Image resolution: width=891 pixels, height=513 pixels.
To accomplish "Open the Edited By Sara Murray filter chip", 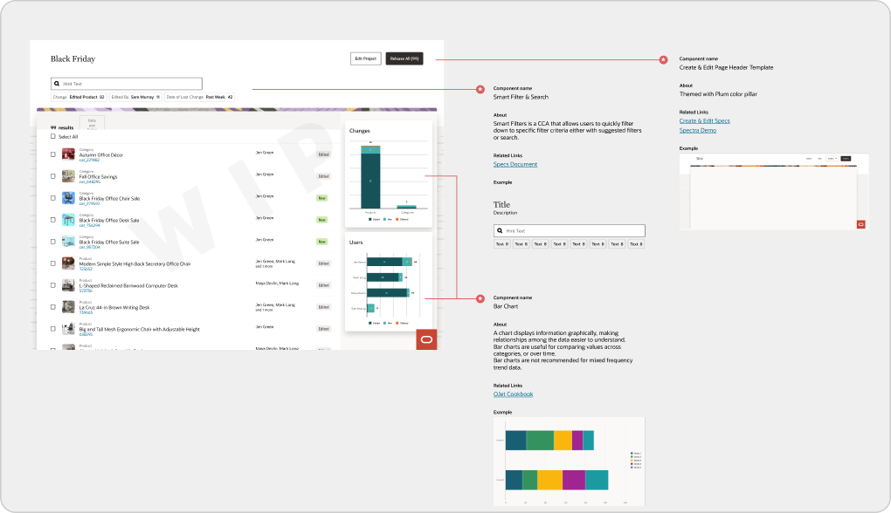I will pos(135,97).
